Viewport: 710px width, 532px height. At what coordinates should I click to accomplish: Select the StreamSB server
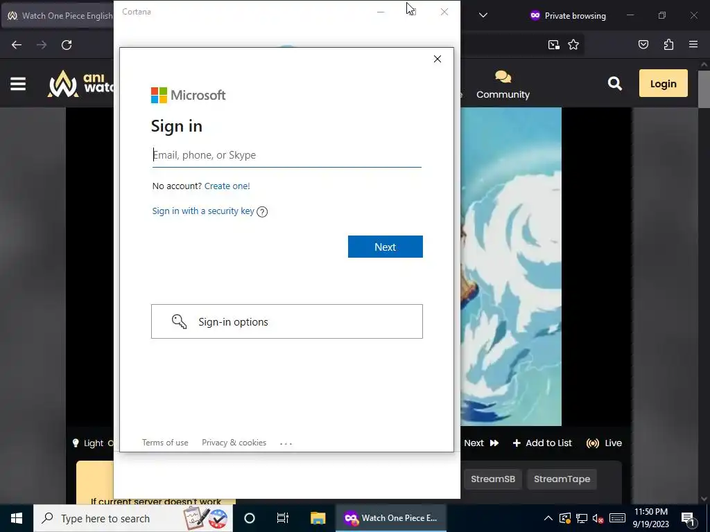point(493,479)
